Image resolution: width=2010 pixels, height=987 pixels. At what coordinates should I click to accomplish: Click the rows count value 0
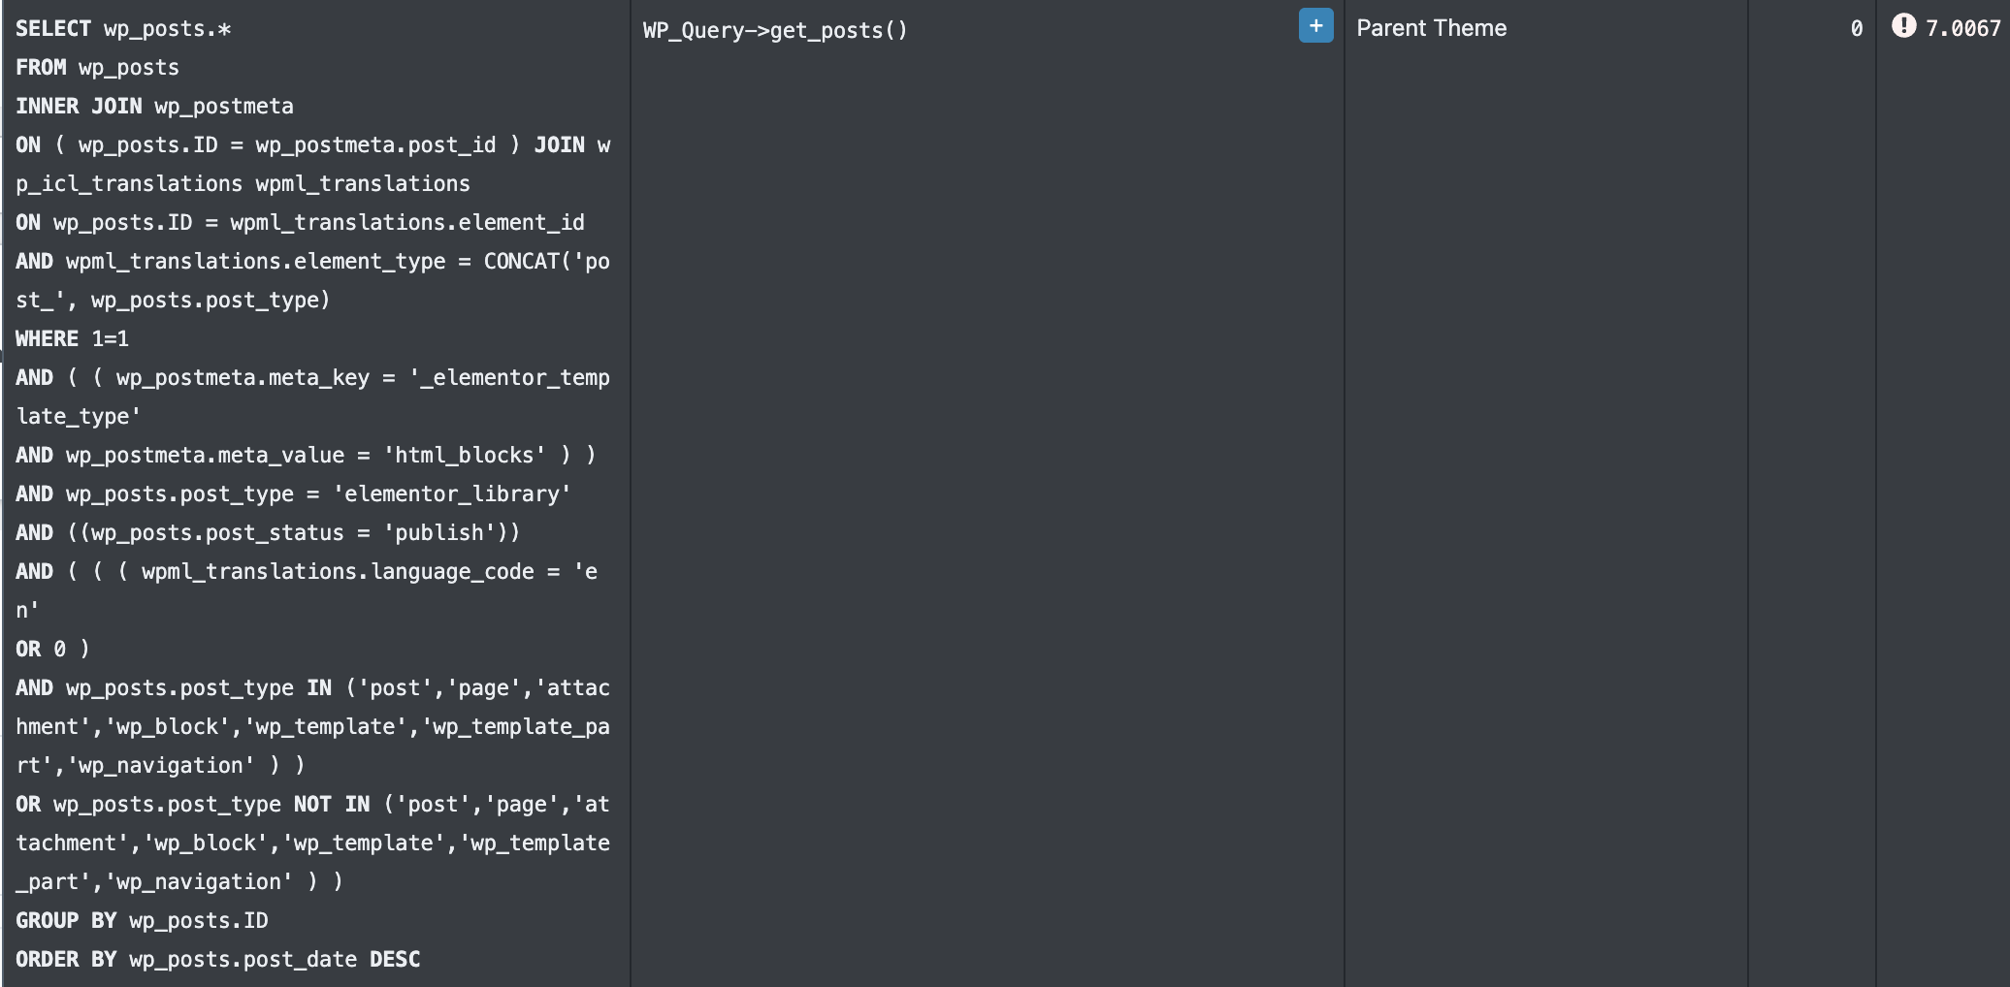point(1856,29)
